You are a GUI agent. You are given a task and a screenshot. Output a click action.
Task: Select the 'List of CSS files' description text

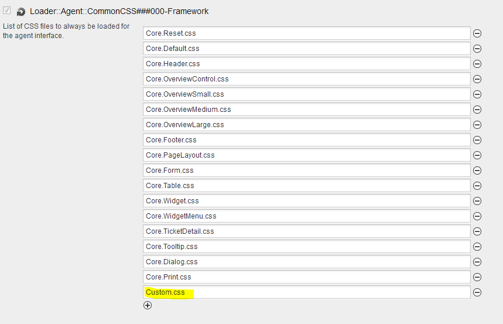tap(66, 31)
